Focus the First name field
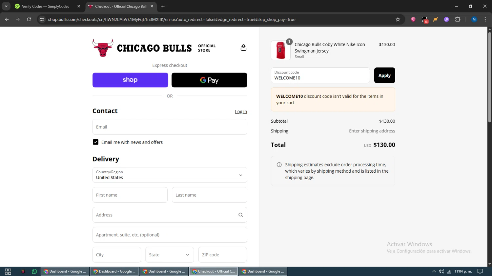Image resolution: width=492 pixels, height=276 pixels. click(130, 195)
